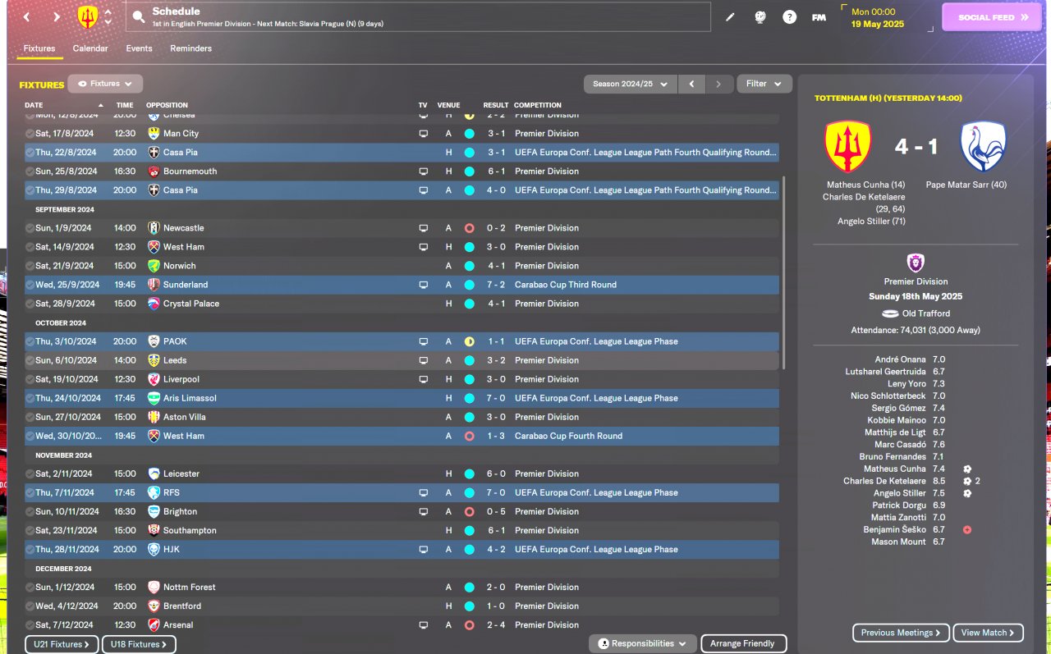Go forward with the right arrow
Viewport: 1051px width, 654px height.
(56, 16)
